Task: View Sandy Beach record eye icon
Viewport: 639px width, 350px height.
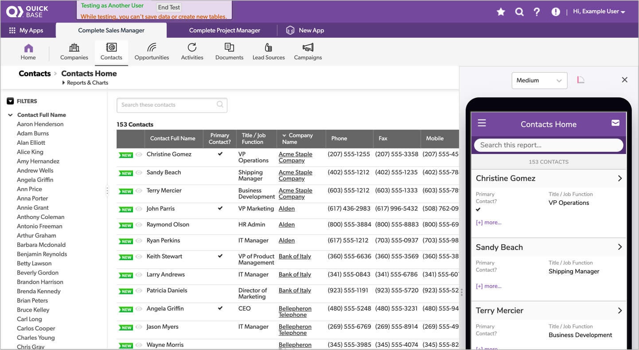Action: [x=139, y=173]
